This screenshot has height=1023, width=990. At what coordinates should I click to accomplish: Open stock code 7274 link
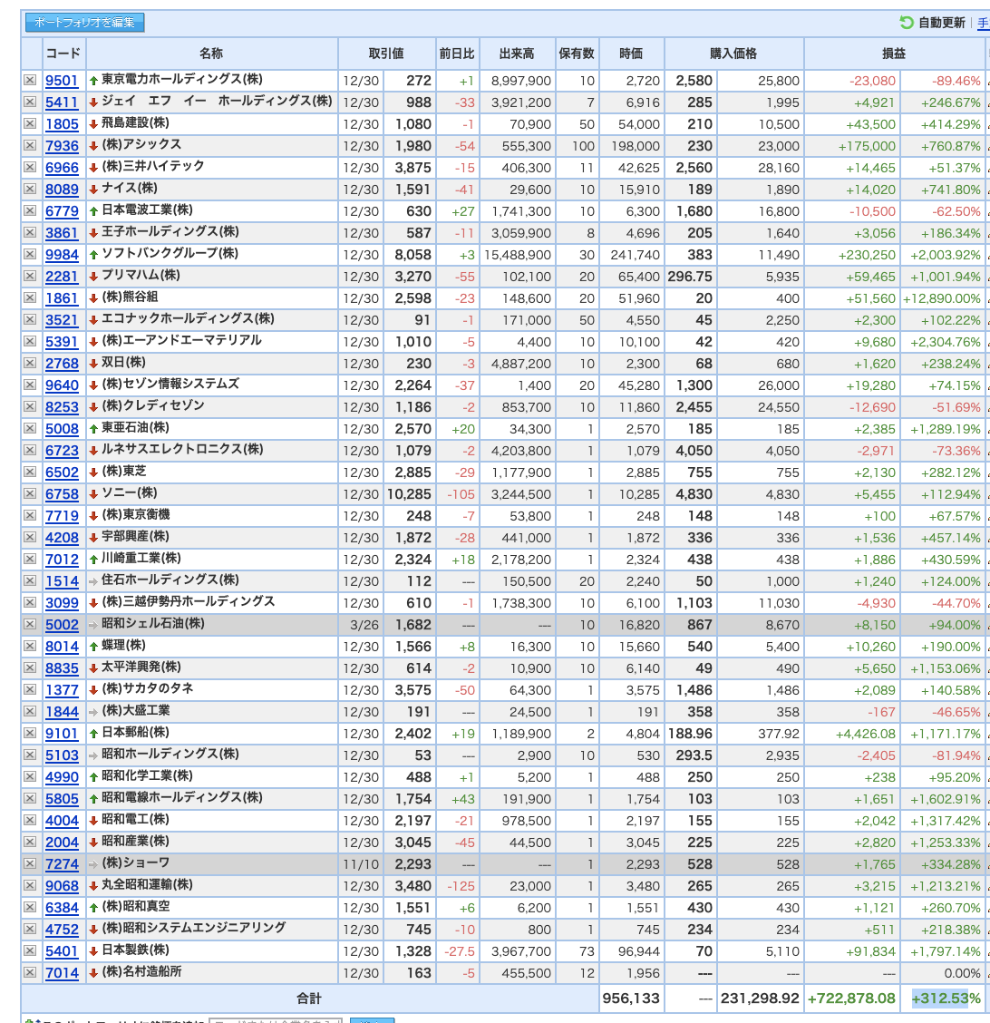click(62, 863)
